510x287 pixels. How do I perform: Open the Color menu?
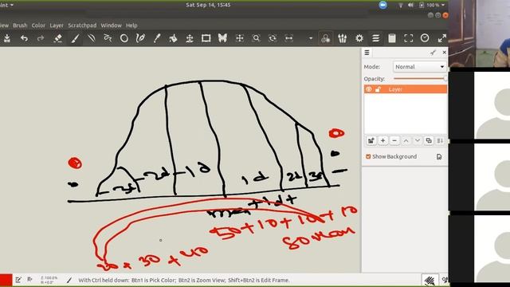[x=38, y=26]
